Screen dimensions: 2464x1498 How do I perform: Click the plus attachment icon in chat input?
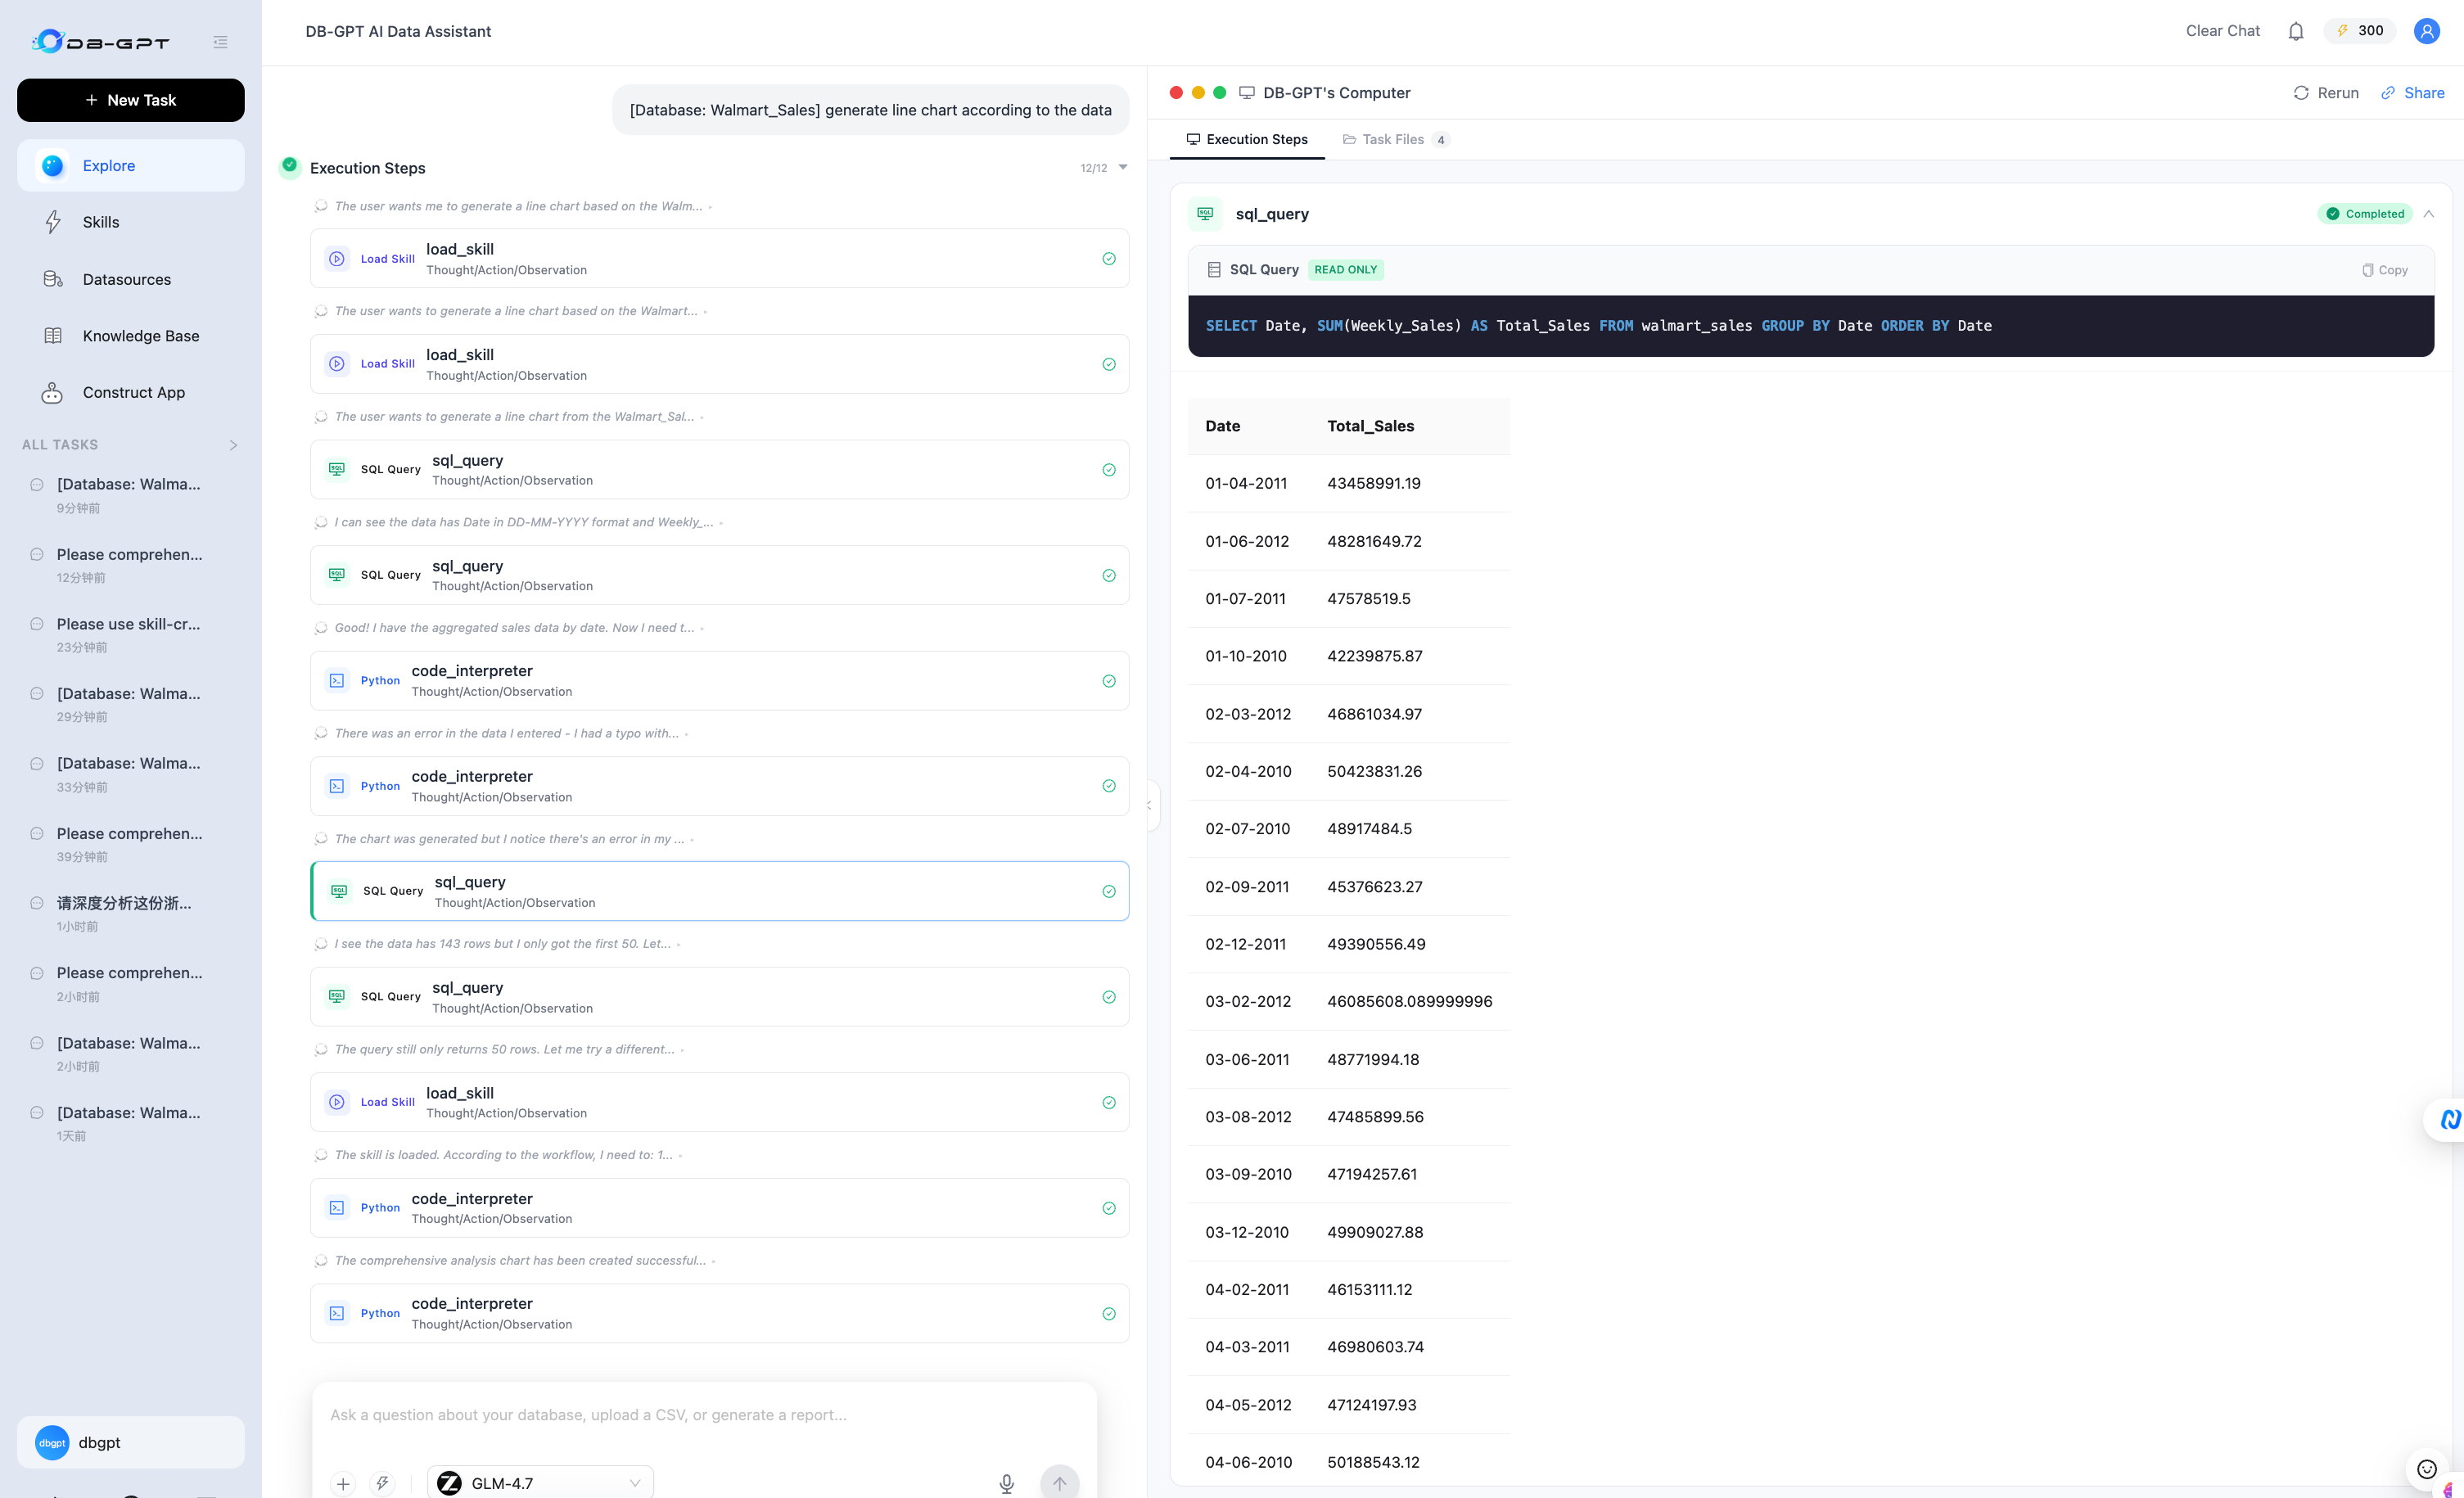click(x=343, y=1483)
